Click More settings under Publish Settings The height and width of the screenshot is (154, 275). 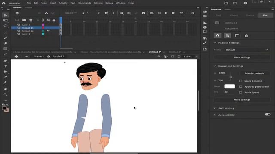coord(242,57)
